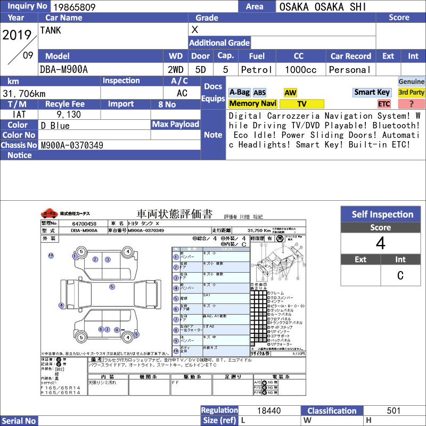Click the 5D door value
The width and height of the screenshot is (426, 426).
tap(201, 70)
